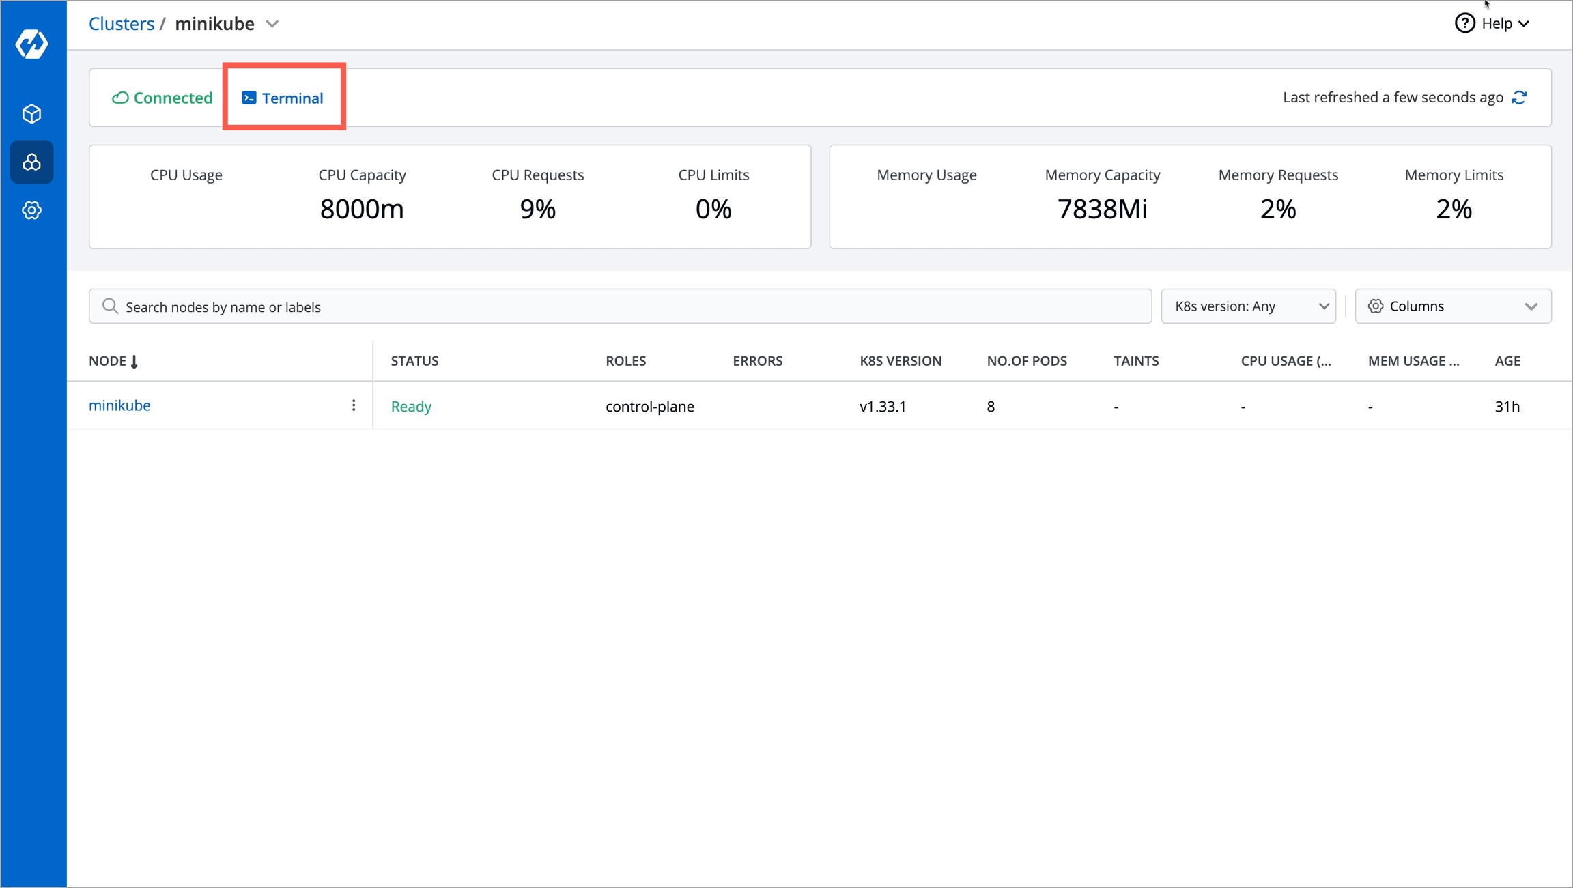Image resolution: width=1573 pixels, height=888 pixels.
Task: Open the applications cube icon in sidebar
Action: (x=31, y=113)
